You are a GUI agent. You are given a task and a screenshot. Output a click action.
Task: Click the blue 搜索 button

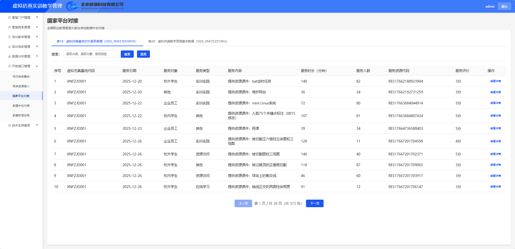coord(127,54)
